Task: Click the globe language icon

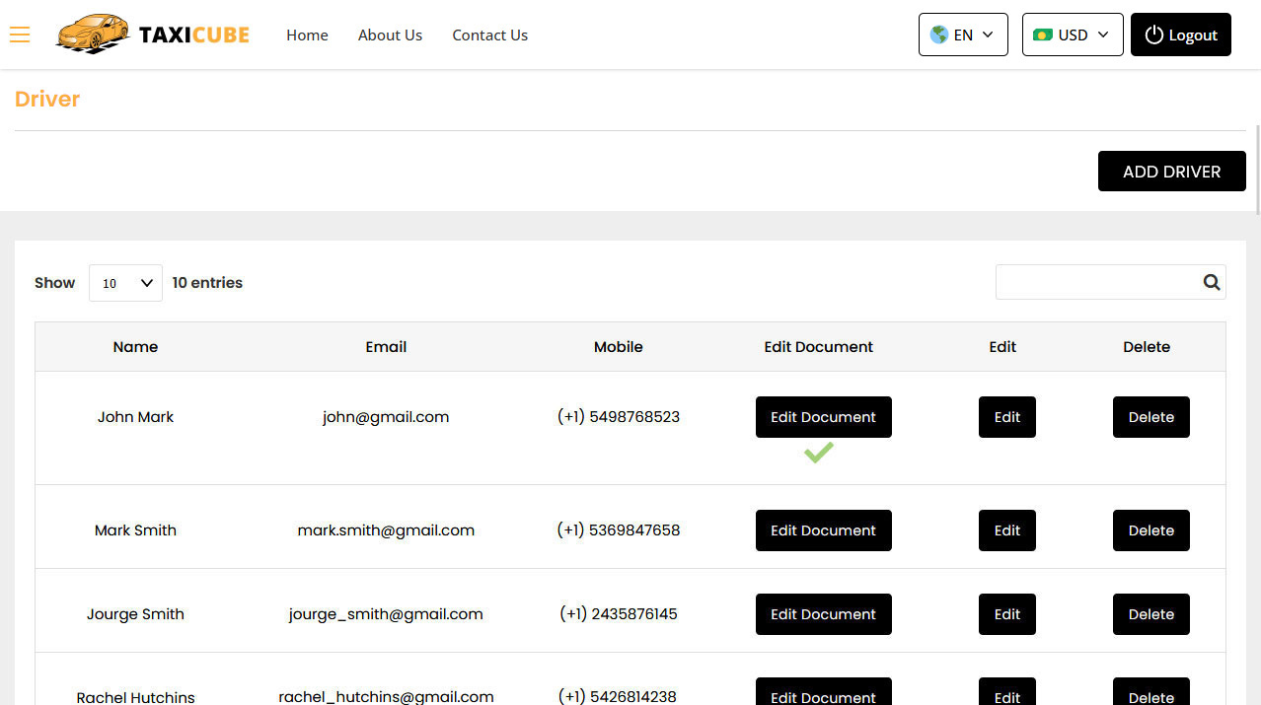Action: [939, 35]
